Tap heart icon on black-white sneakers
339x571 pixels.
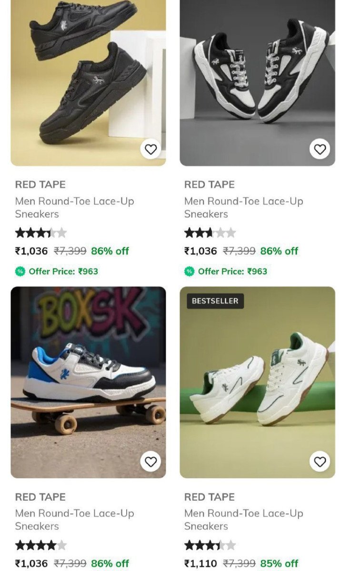point(320,149)
